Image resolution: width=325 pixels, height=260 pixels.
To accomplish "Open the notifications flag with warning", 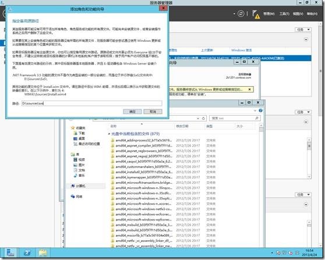I will 256,15.
